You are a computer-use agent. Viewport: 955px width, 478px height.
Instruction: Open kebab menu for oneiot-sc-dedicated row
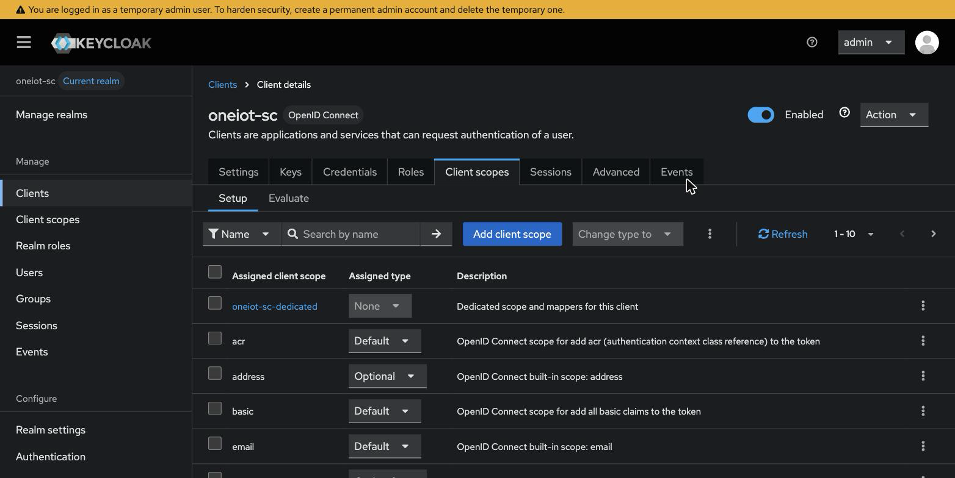(923, 306)
